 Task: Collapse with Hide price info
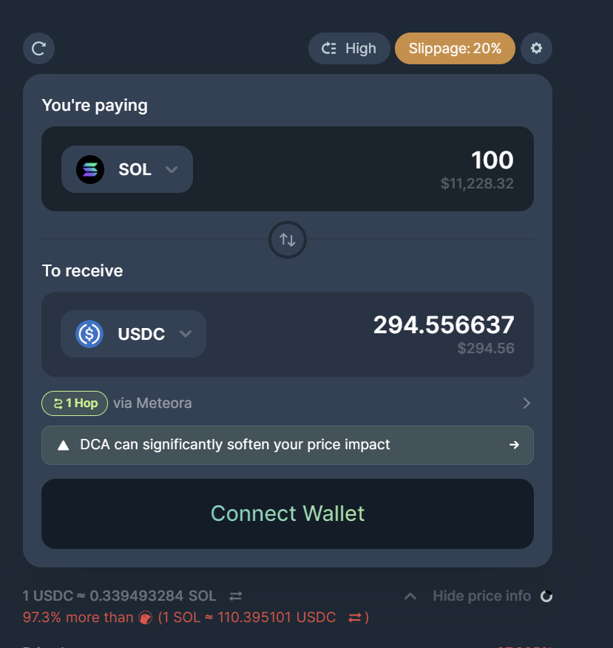click(481, 596)
